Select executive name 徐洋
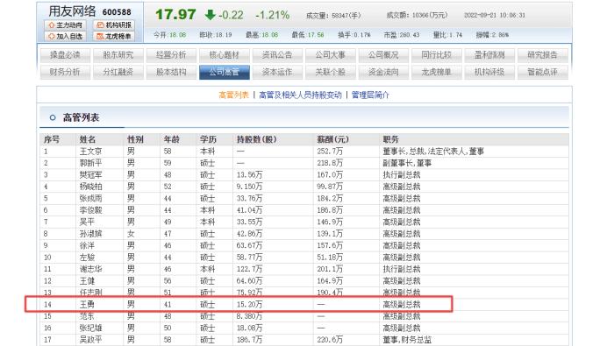The height and width of the screenshot is (346, 607). point(87,245)
